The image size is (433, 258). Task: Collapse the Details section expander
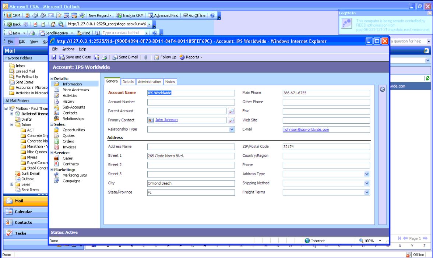point(52,79)
